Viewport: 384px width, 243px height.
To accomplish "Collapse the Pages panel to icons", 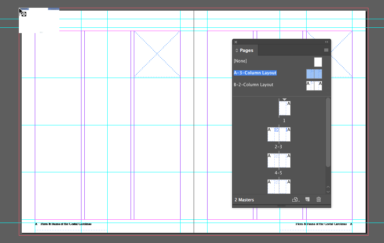I will point(326,42).
